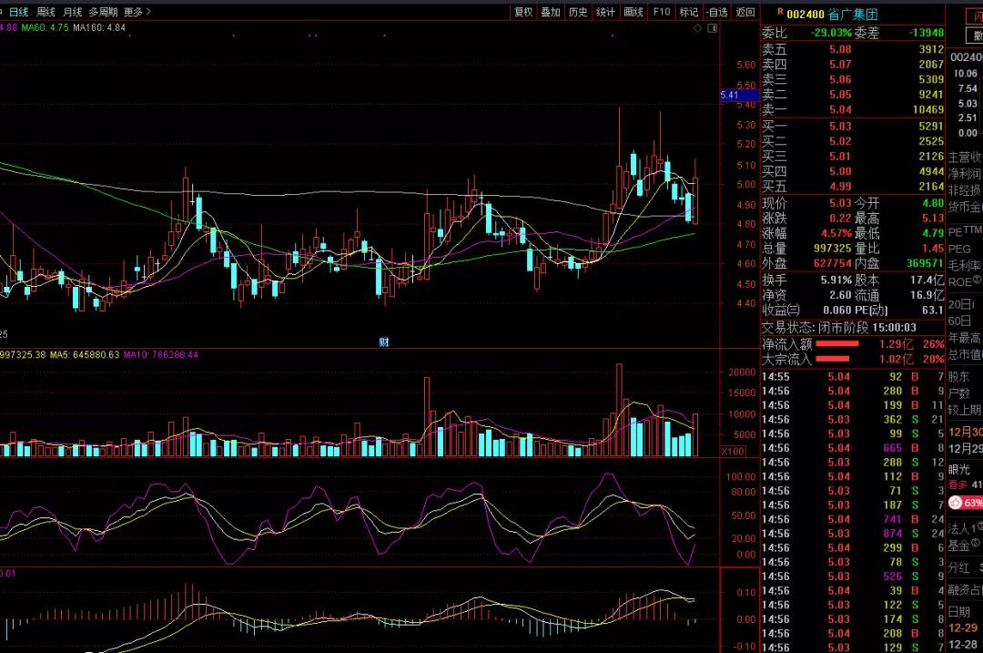The image size is (983, 653).
Task: Open 历史 historical data view
Action: (x=578, y=12)
